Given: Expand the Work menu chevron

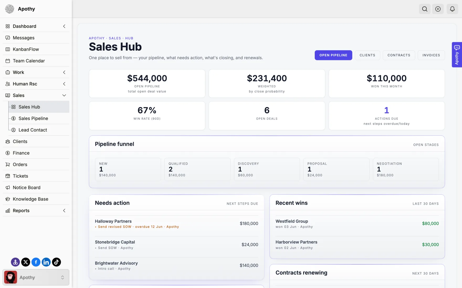Looking at the screenshot, I should [x=64, y=72].
